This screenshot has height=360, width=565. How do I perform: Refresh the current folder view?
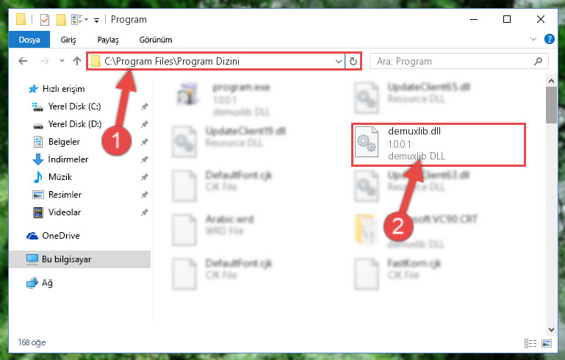coord(353,61)
